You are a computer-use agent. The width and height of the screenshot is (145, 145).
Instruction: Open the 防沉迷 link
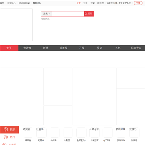[101, 3]
